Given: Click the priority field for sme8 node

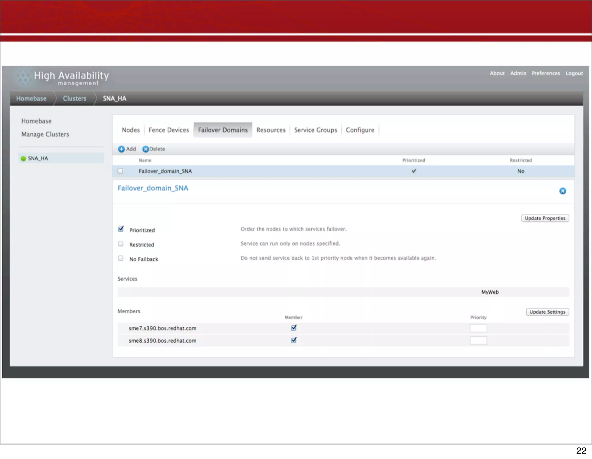Looking at the screenshot, I should [x=478, y=341].
